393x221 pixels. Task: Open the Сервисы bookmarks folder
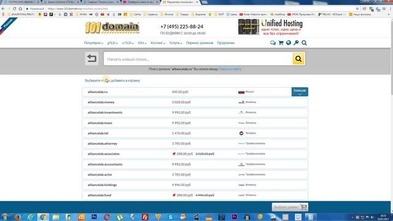tap(150, 15)
